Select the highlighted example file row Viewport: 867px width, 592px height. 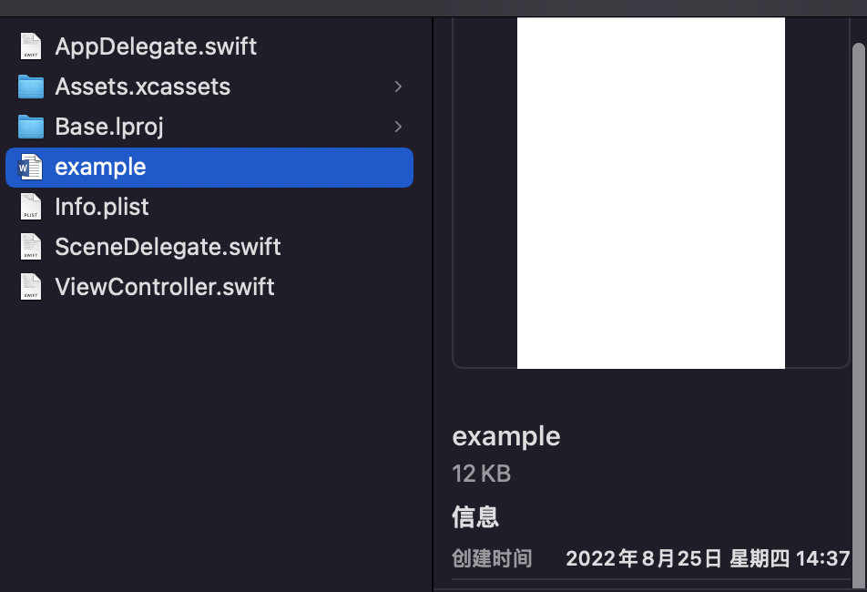[209, 168]
